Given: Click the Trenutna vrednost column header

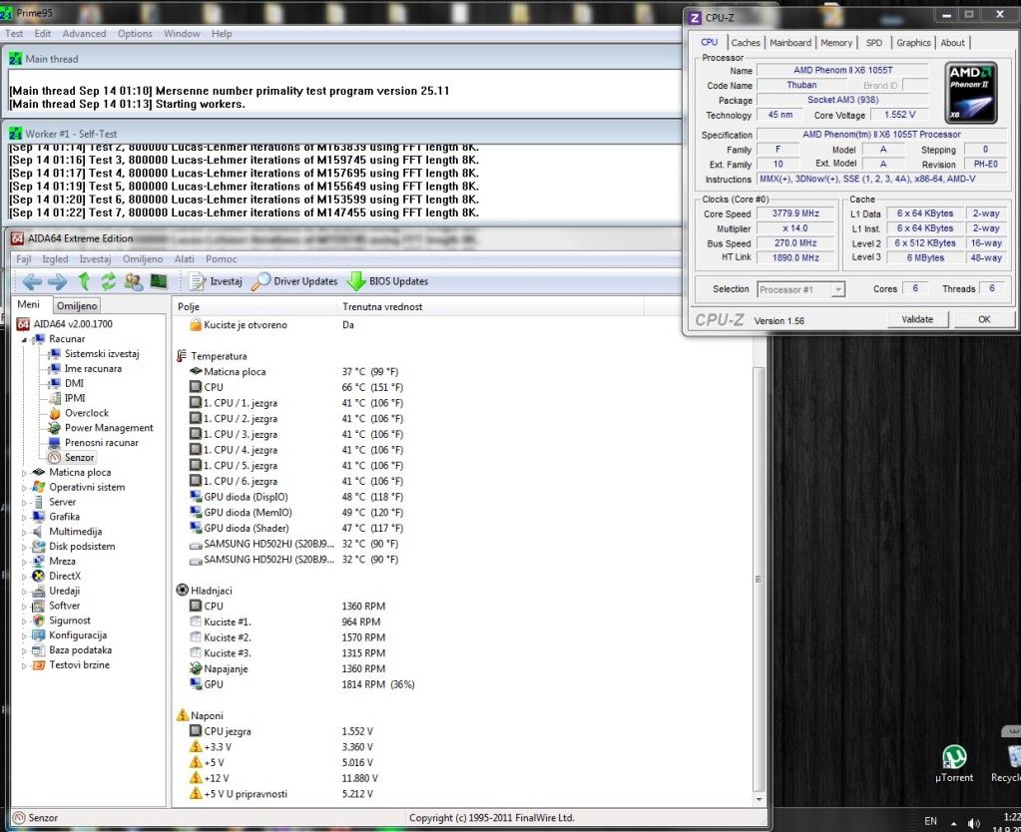Looking at the screenshot, I should pyautogui.click(x=492, y=306).
